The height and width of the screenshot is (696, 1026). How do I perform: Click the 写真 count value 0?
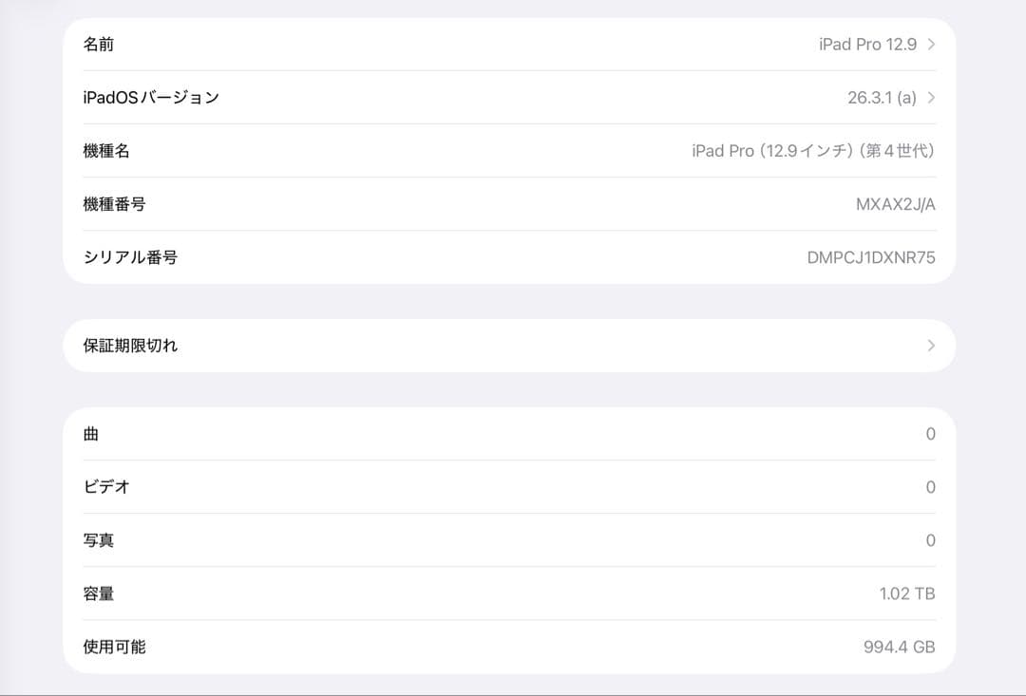coord(930,540)
